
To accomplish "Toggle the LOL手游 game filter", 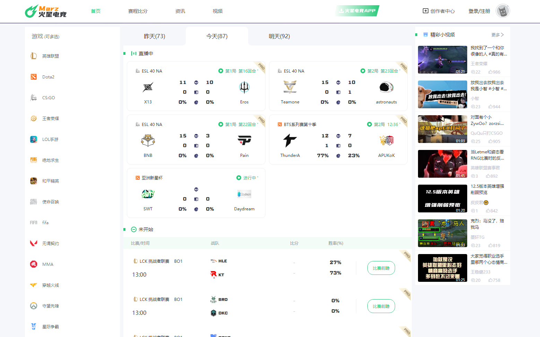I will click(33, 139).
